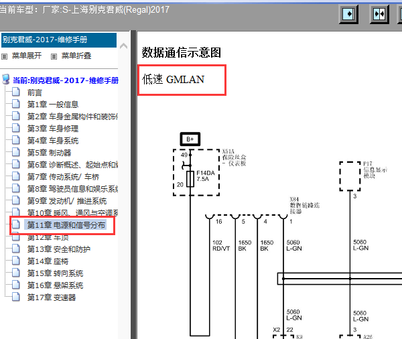The width and height of the screenshot is (402, 339).
Task: Click the up chevron above sidebar
Action: (x=123, y=46)
